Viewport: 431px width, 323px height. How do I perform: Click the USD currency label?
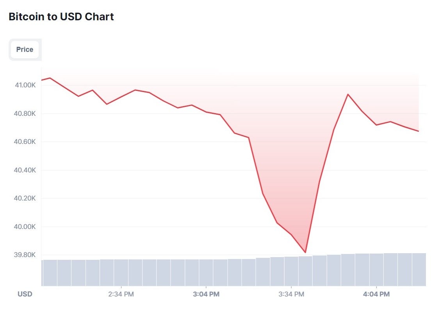[x=25, y=294]
